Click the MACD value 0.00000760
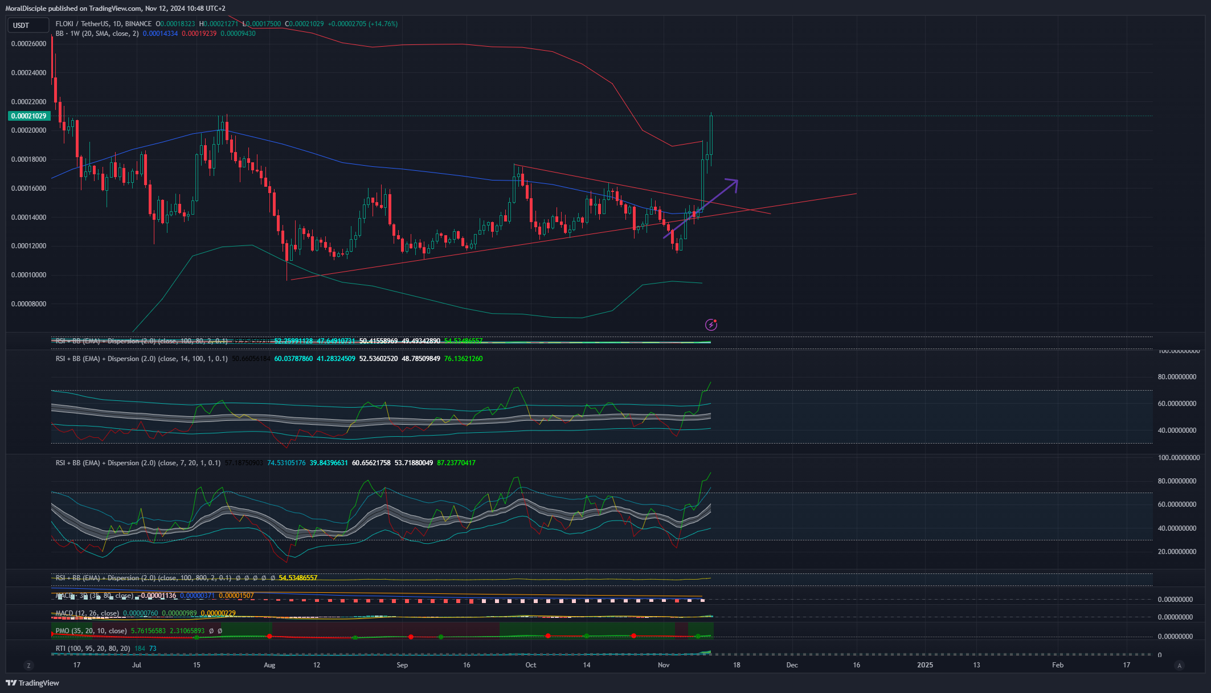The height and width of the screenshot is (693, 1211). 141,613
